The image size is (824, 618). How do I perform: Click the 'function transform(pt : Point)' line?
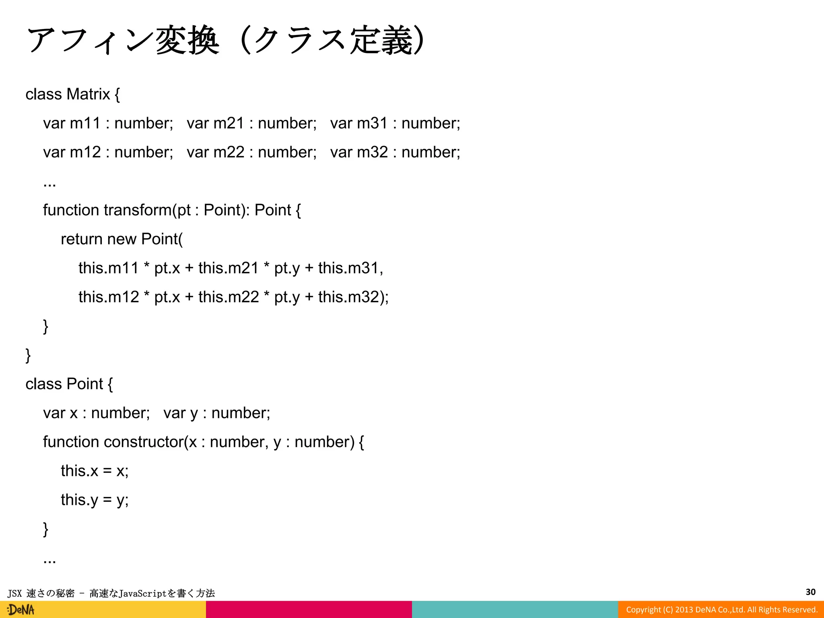point(172,210)
